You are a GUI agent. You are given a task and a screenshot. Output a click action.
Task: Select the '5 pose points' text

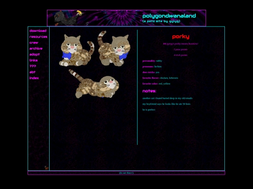pos(180,49)
